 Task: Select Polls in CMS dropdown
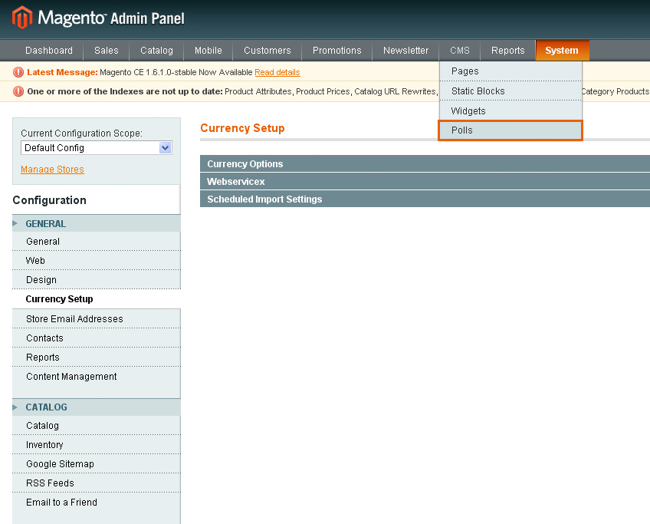(510, 130)
